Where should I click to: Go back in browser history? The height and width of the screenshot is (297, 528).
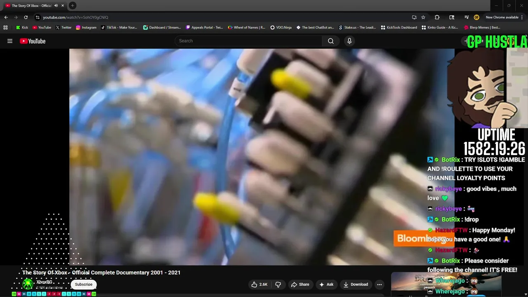(x=6, y=17)
